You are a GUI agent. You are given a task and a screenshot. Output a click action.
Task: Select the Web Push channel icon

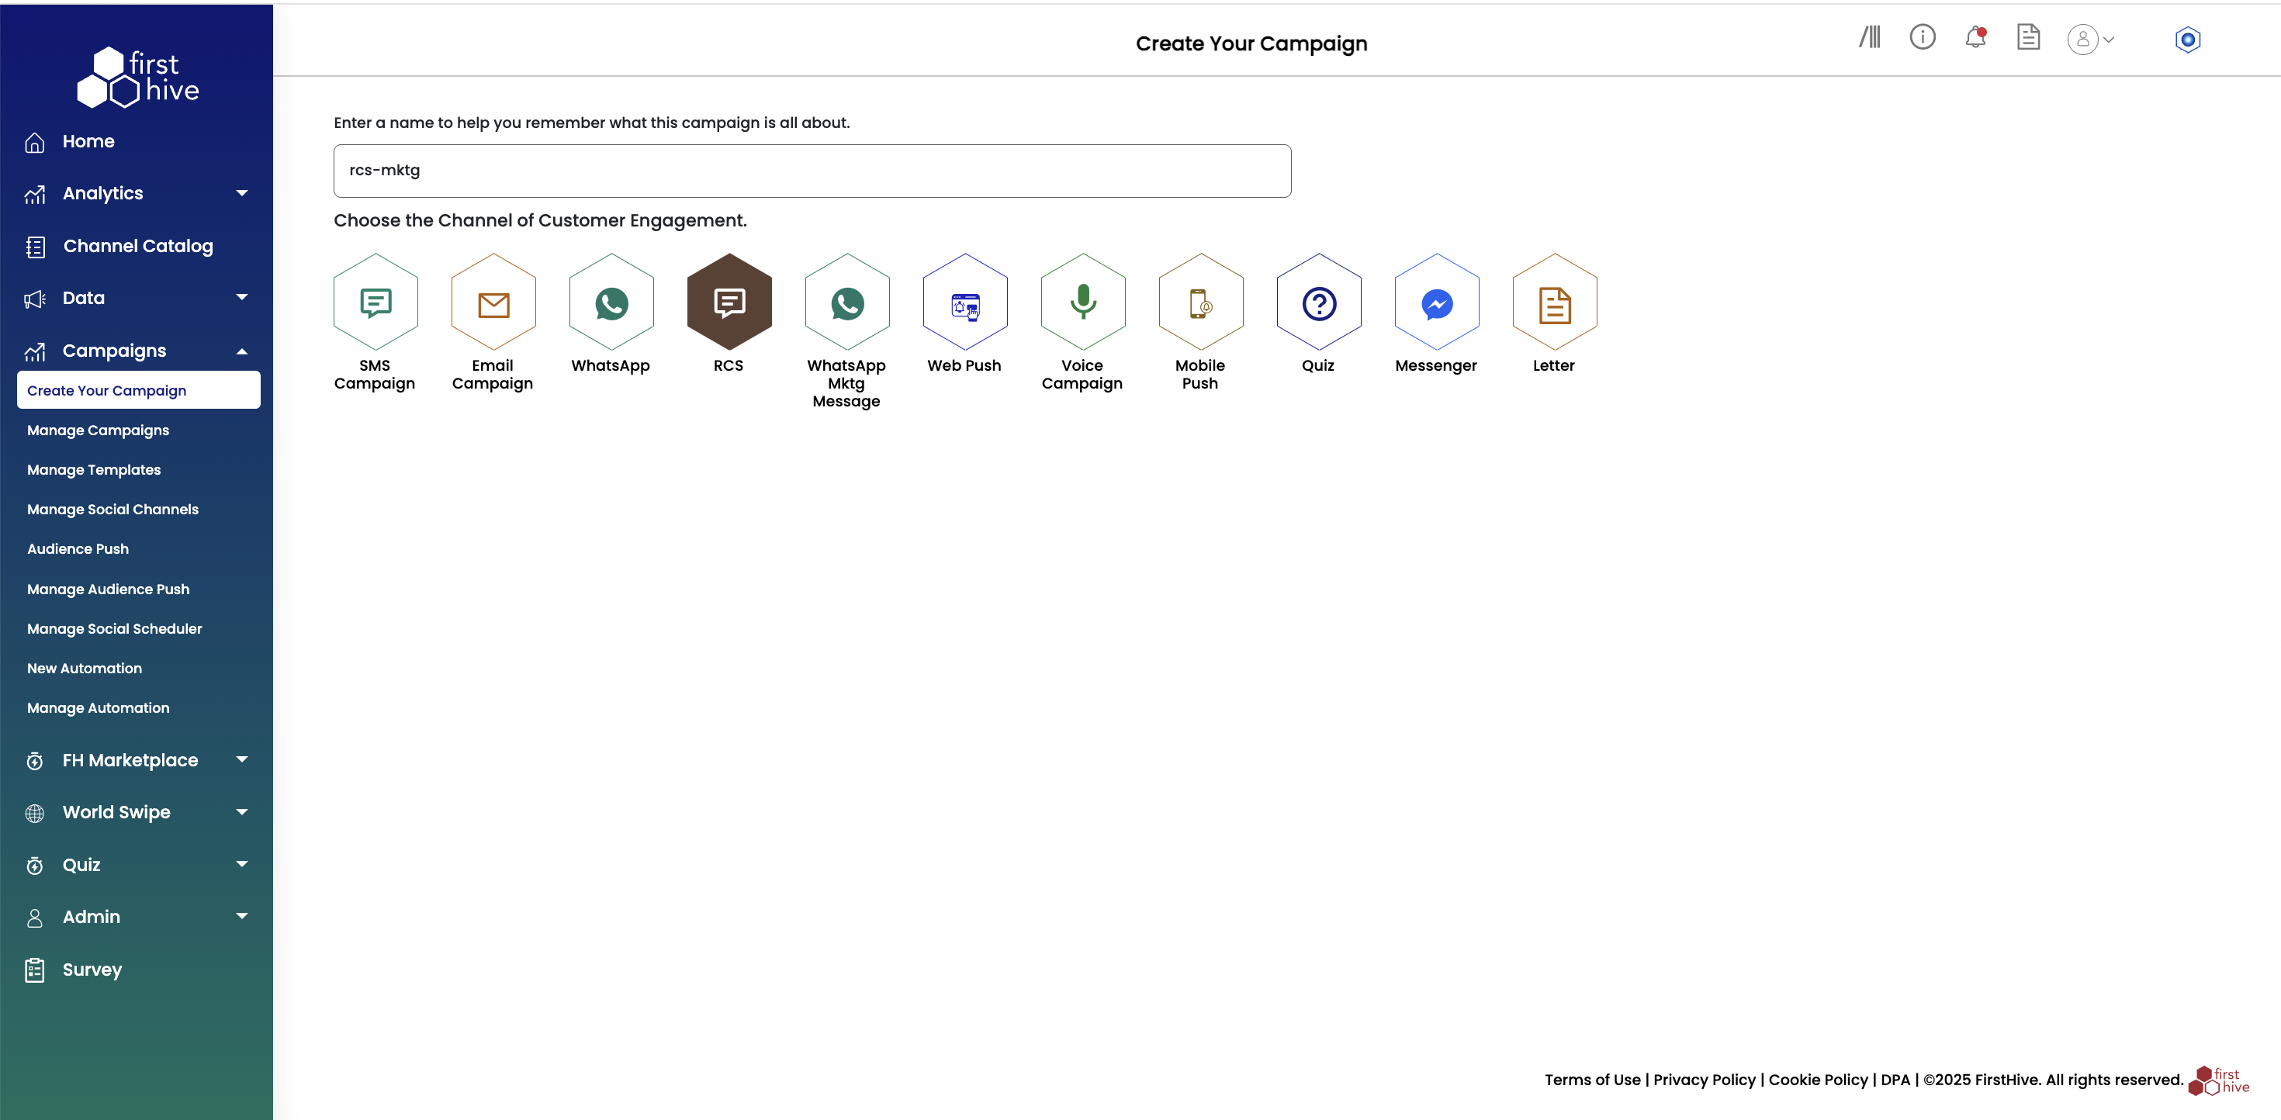coord(964,302)
